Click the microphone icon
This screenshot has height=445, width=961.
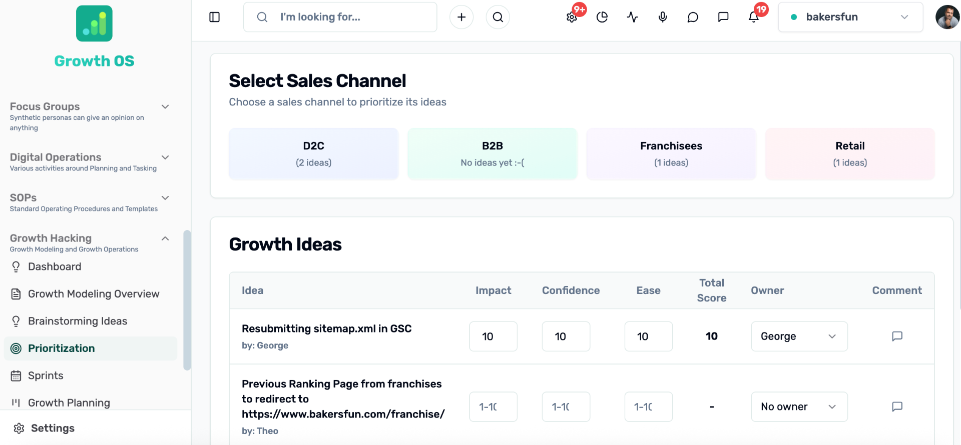tap(663, 17)
